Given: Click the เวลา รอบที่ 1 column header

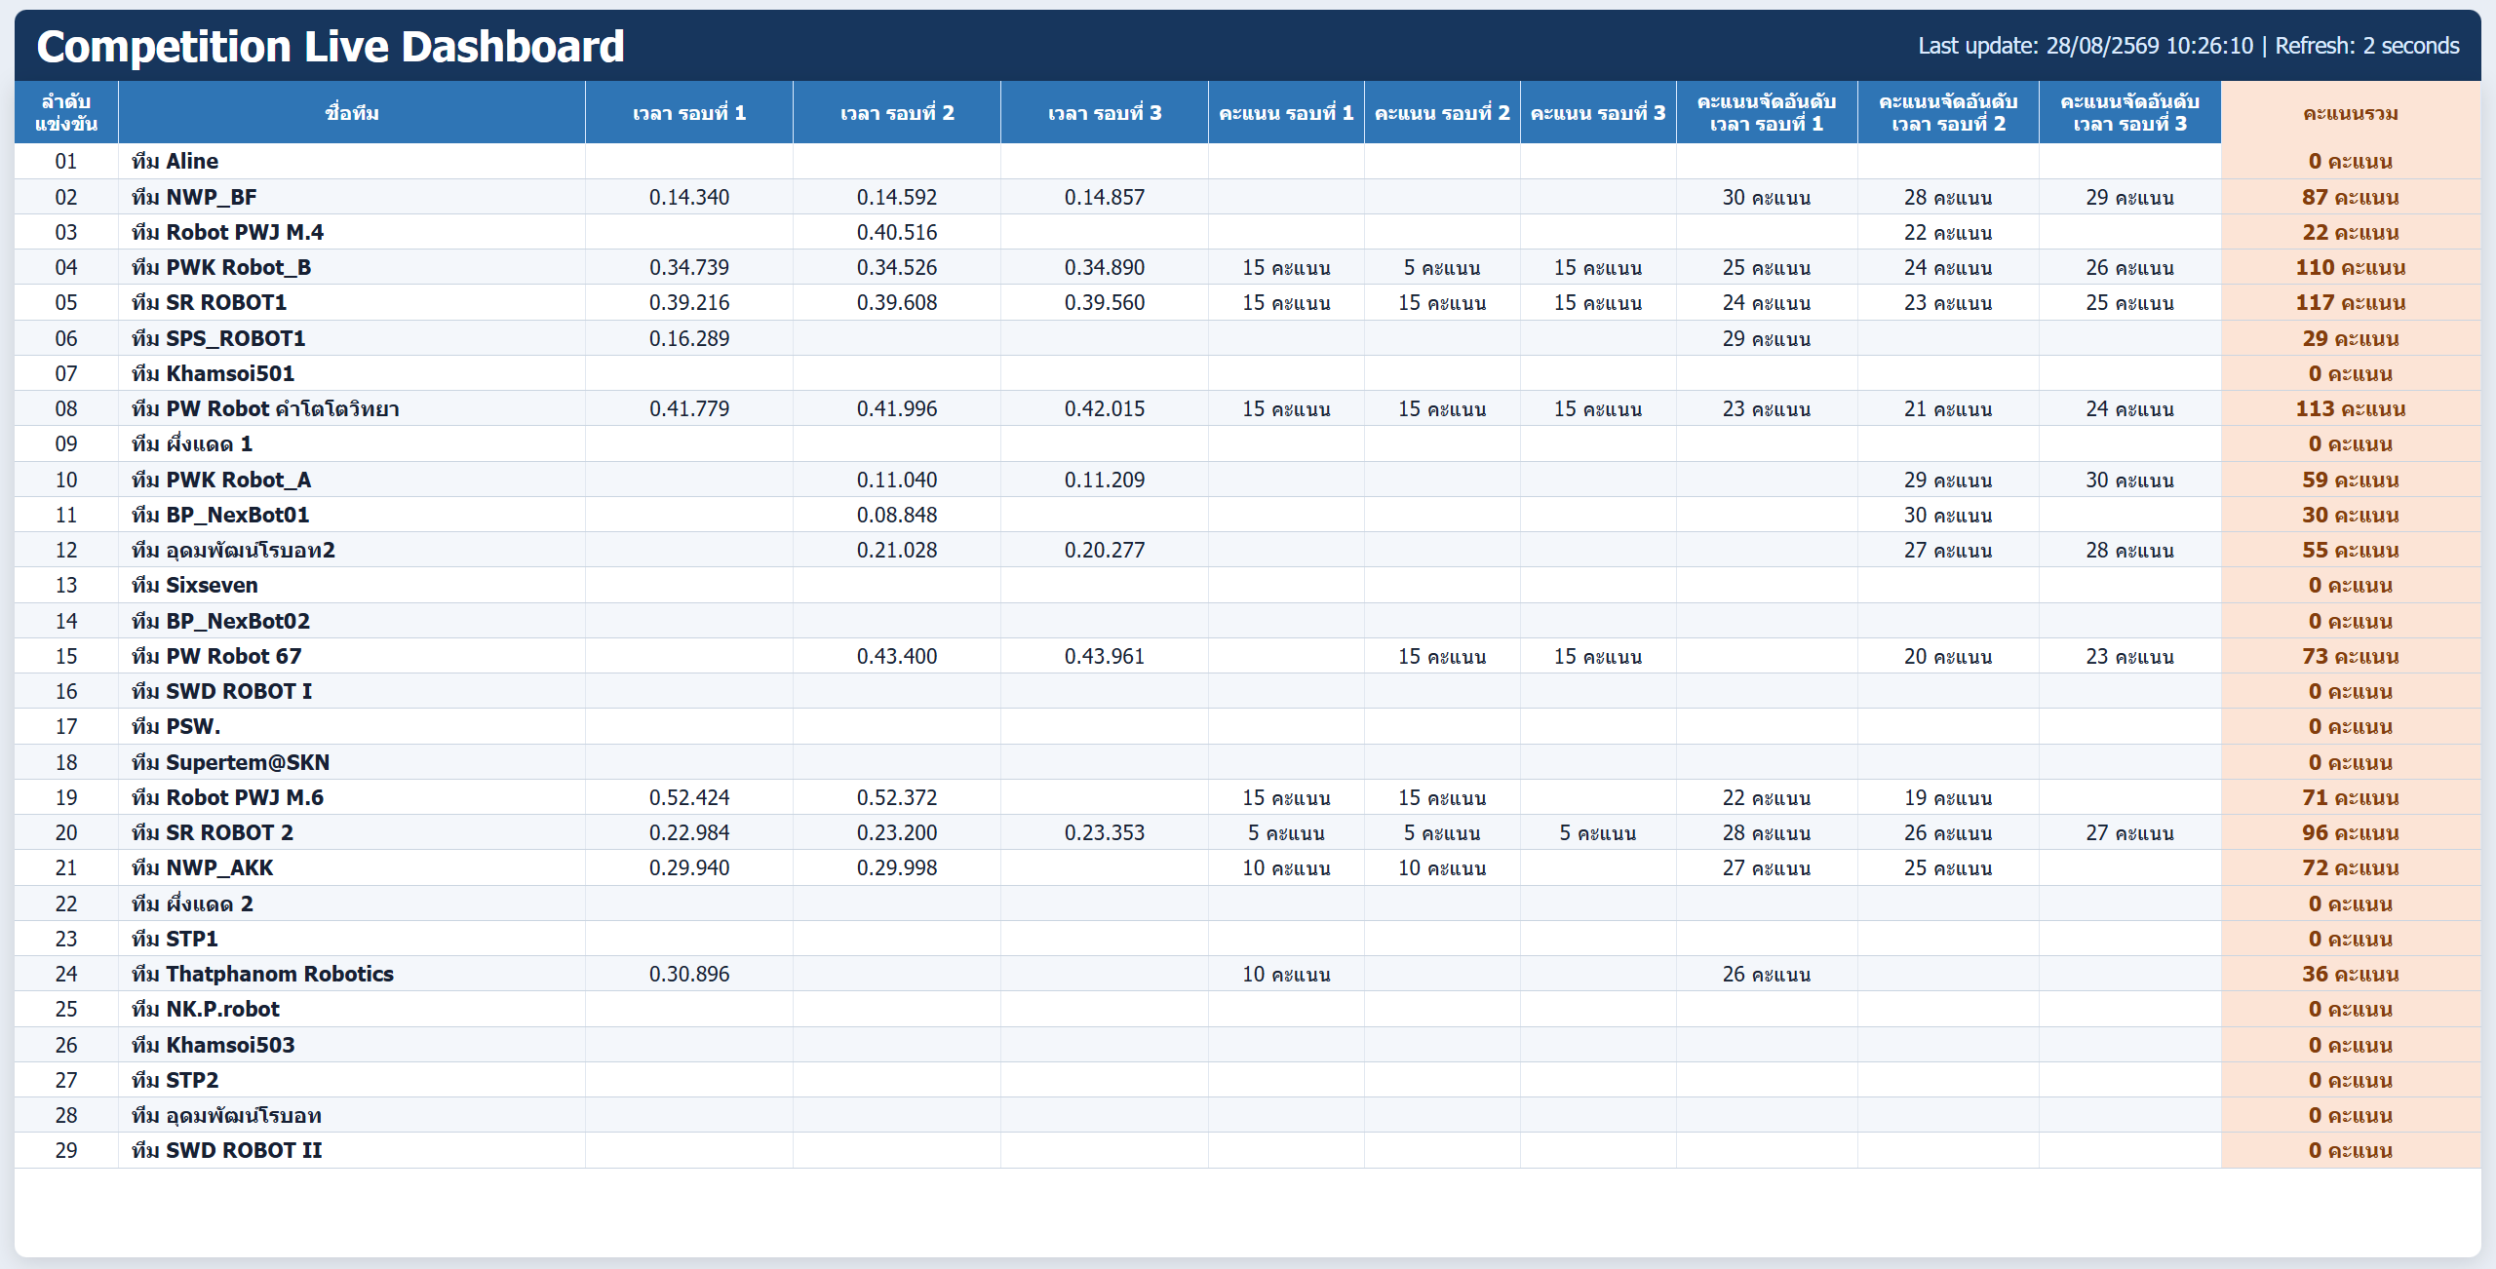Looking at the screenshot, I should pos(689,113).
